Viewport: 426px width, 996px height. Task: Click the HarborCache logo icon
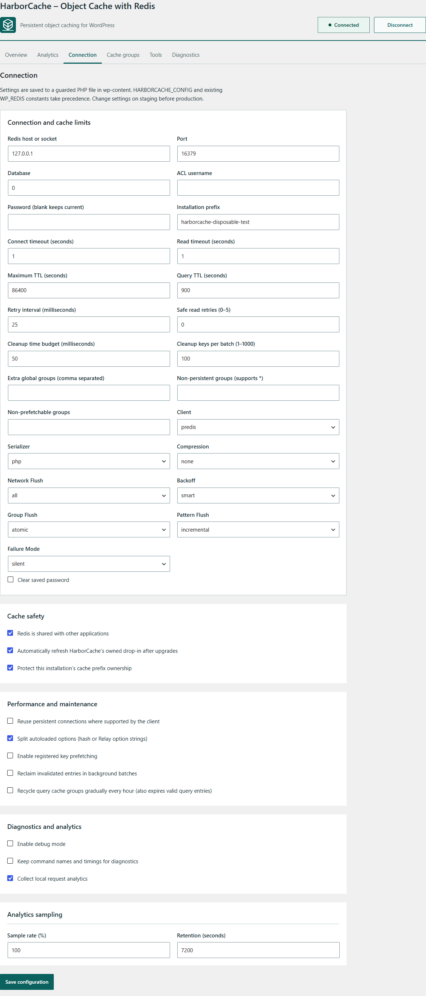coord(8,25)
